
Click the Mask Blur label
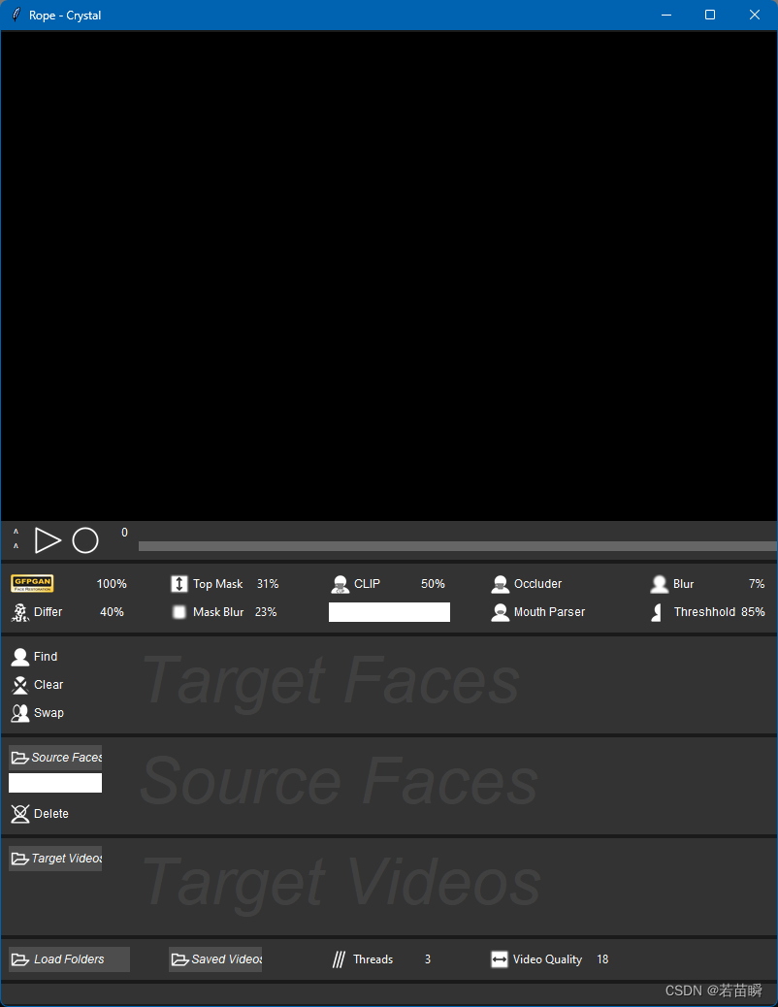[x=218, y=612]
